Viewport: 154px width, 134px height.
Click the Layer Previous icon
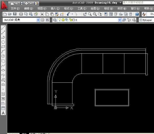click(129, 20)
